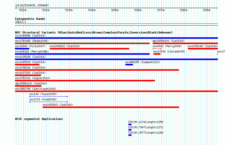Select the nsv9342 (Perry2008) label
Image resolution: width=225 pixels, height=145 pixels.
click(x=167, y=46)
